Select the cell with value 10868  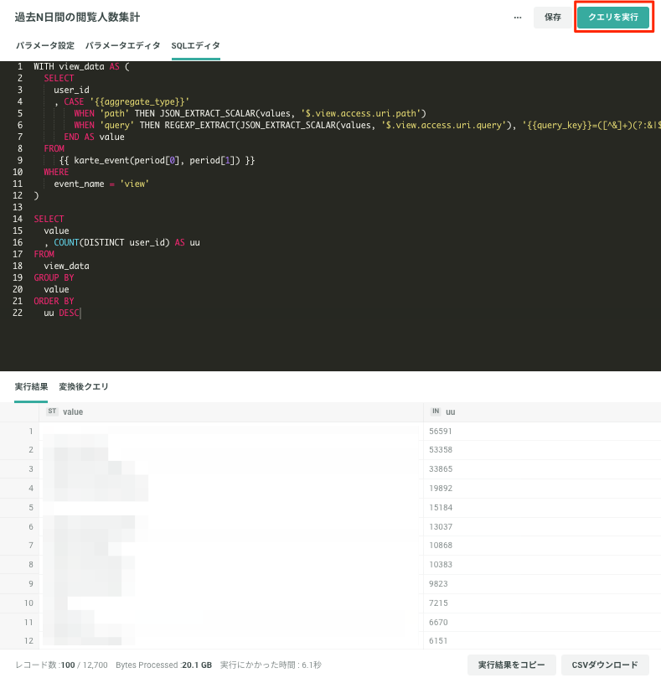pos(542,546)
